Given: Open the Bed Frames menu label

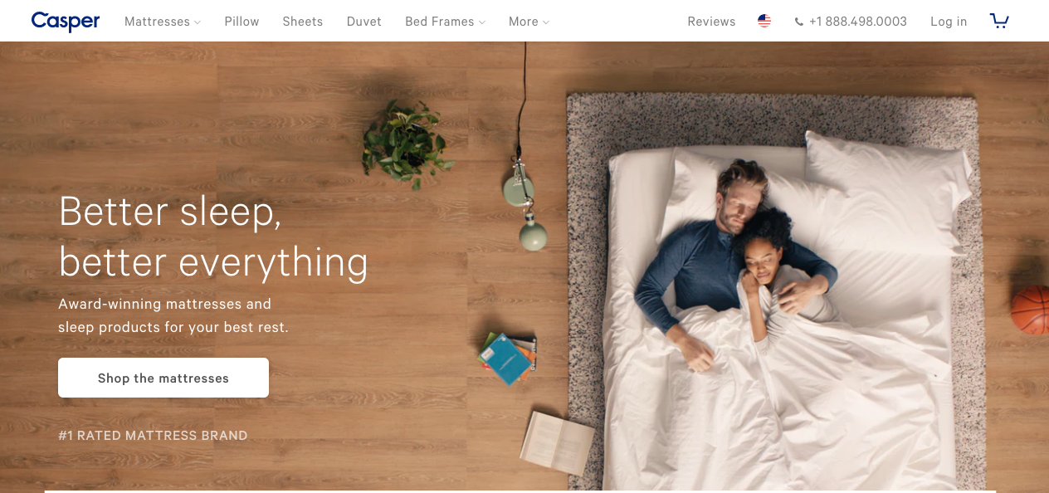Looking at the screenshot, I should point(440,22).
